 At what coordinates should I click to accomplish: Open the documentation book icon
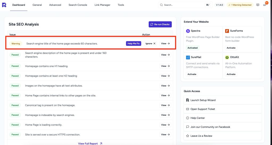pos(258,5)
